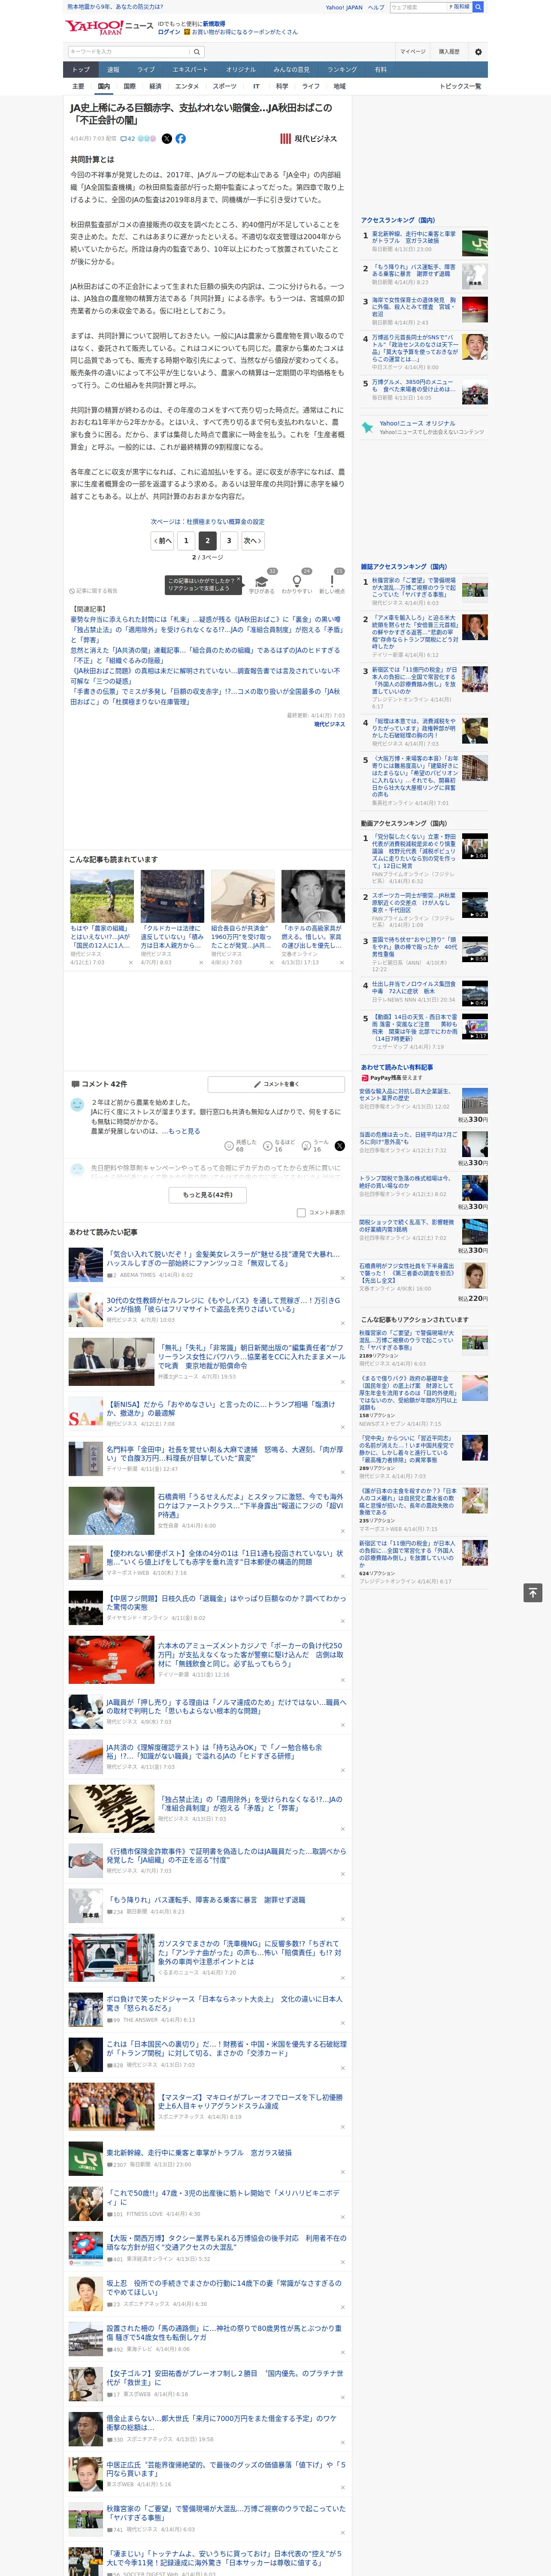
Task: Go to previous page 前へ
Action: tap(163, 540)
